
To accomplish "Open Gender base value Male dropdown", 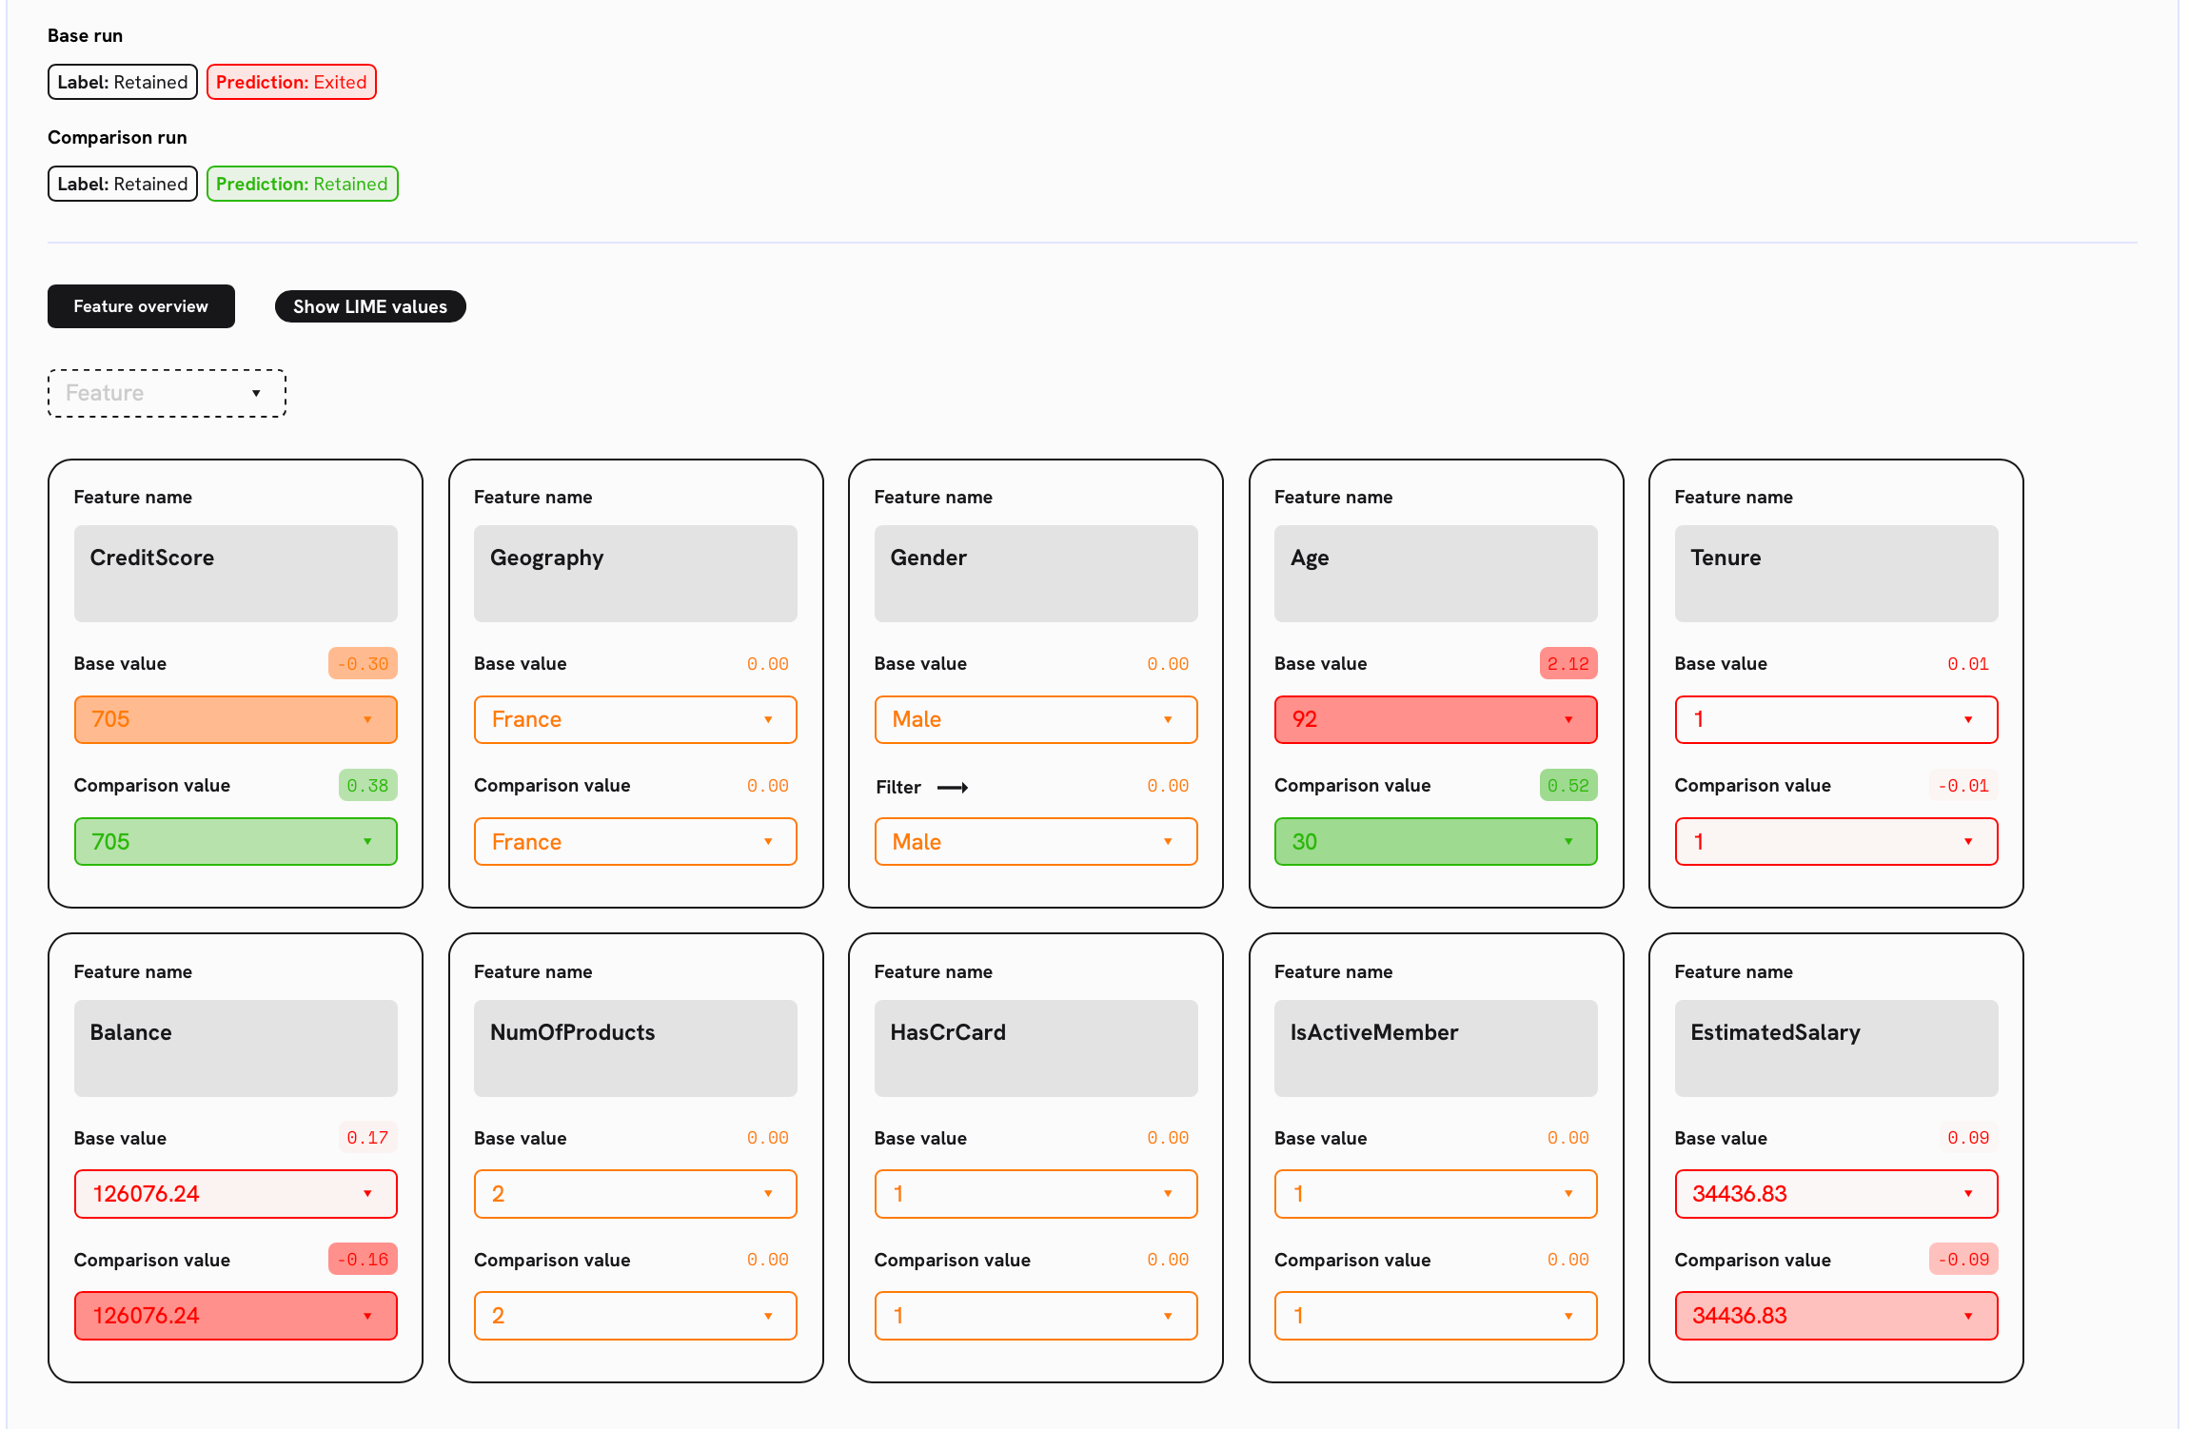I will click(x=1035, y=719).
